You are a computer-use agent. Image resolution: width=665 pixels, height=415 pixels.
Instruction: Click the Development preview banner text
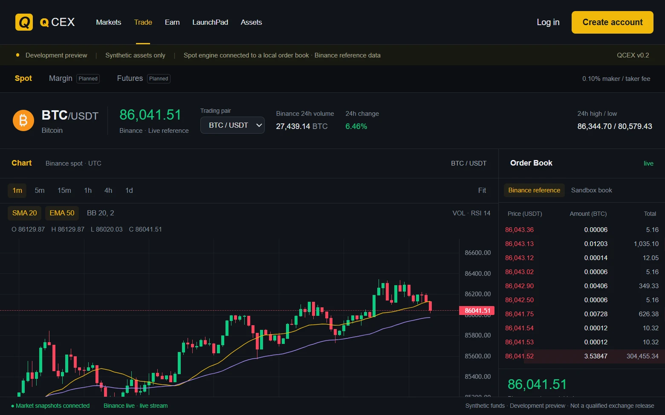pos(56,55)
